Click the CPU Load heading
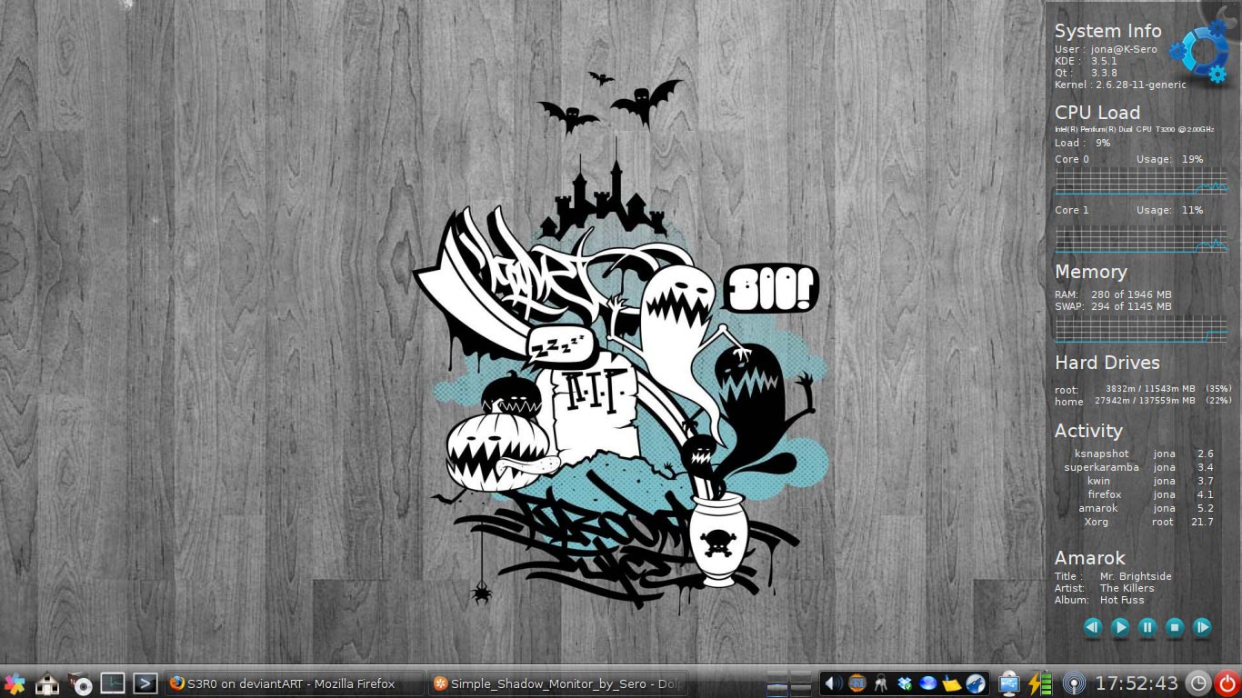Image resolution: width=1242 pixels, height=698 pixels. (x=1097, y=113)
